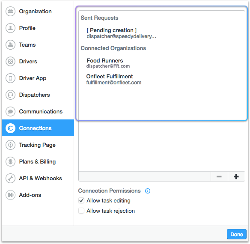
Task: Click the Add-ons puzzle piece icon
Action: tap(10, 195)
